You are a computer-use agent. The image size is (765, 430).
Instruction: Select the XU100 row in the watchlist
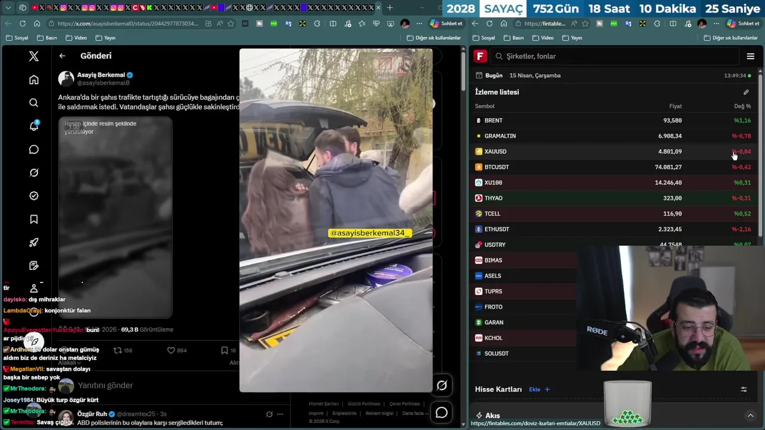(x=613, y=182)
